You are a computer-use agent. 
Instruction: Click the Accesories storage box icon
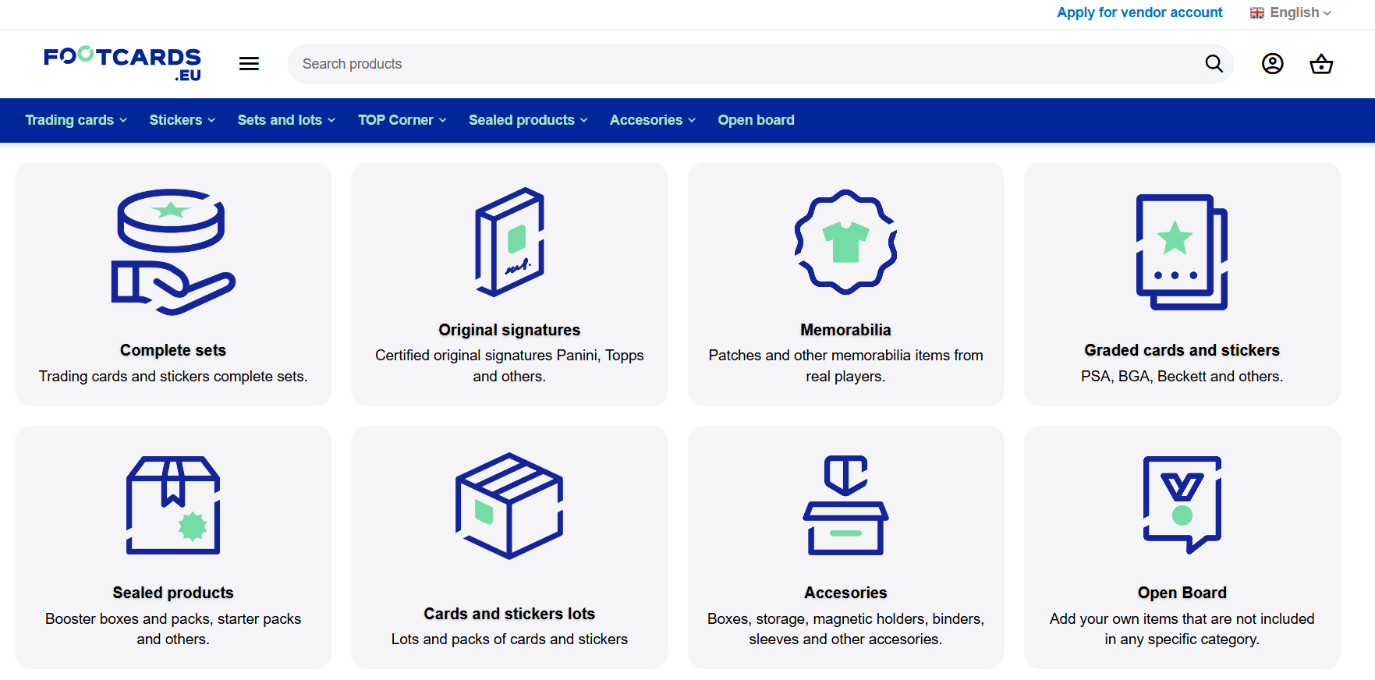(845, 505)
